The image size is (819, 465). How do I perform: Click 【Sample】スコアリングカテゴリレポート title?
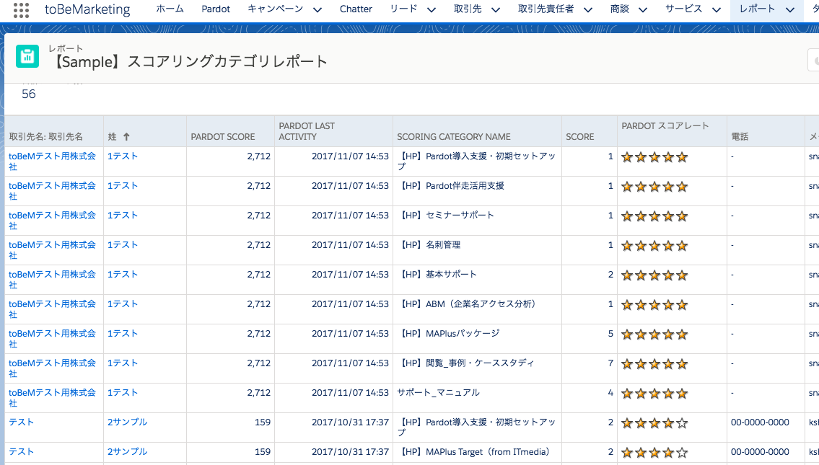(x=190, y=61)
